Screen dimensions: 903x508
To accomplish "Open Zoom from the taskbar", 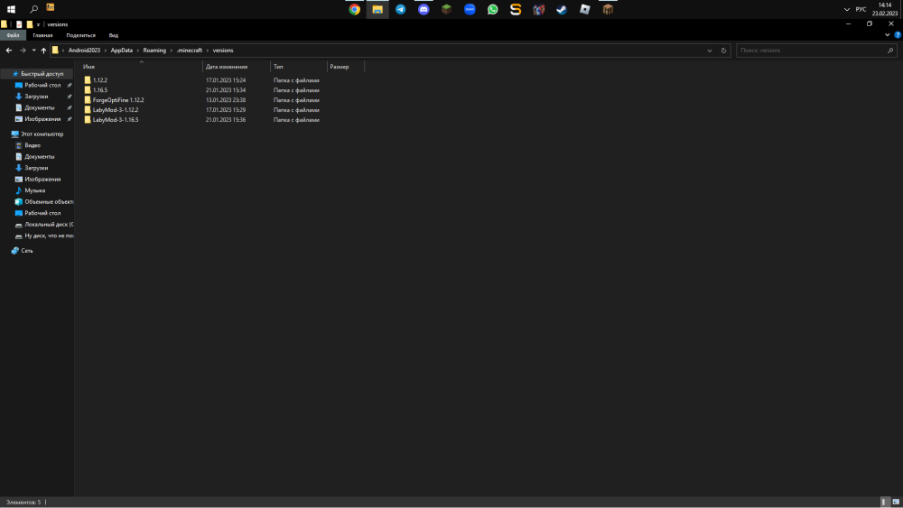I will point(470,9).
